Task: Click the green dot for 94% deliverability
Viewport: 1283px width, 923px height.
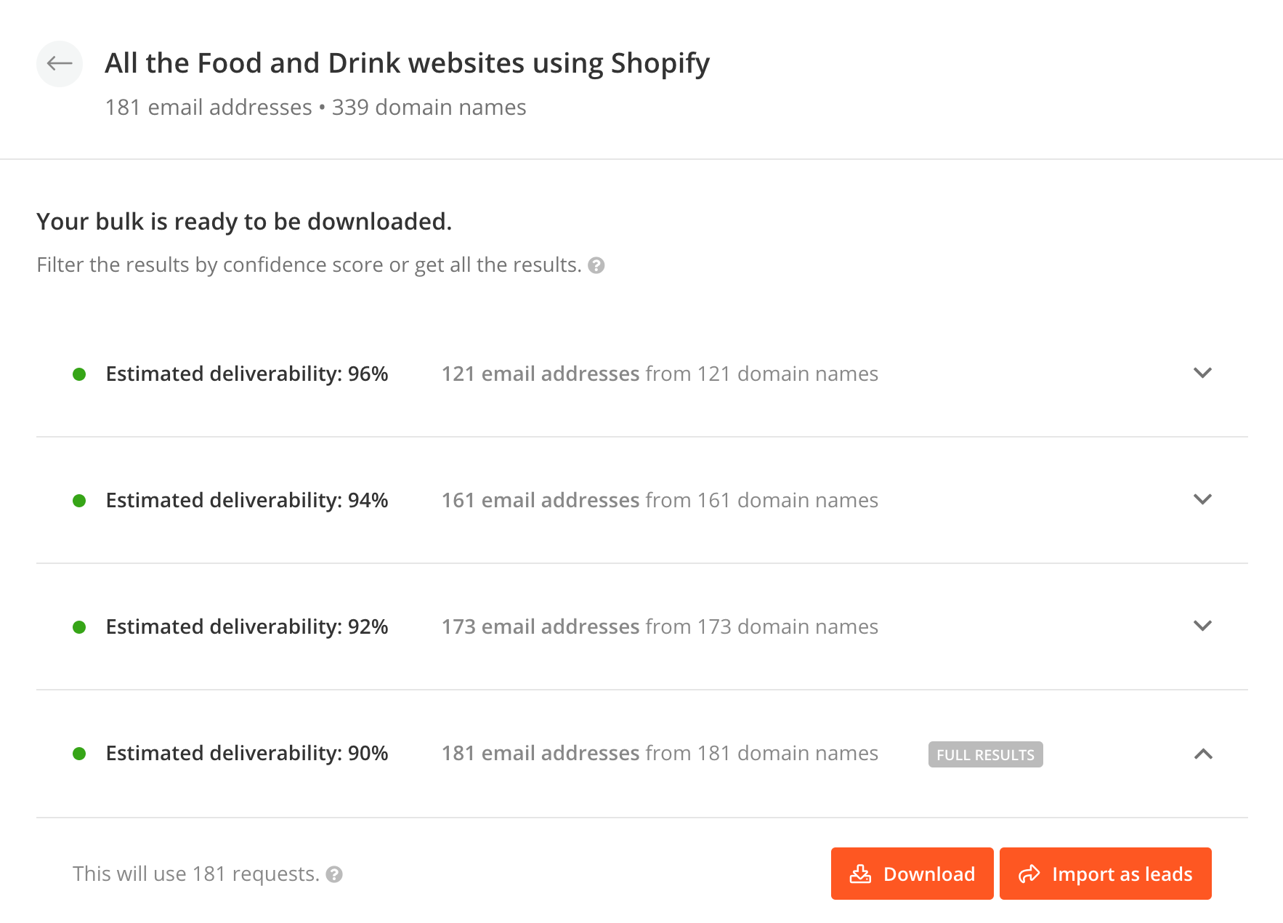Action: point(80,501)
